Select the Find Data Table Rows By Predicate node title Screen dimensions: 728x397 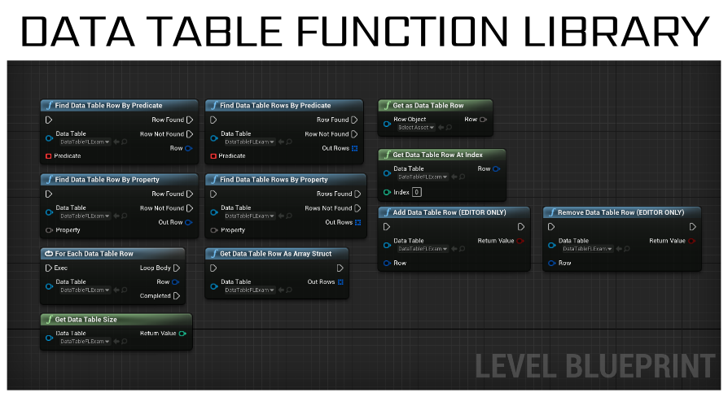[x=275, y=105]
